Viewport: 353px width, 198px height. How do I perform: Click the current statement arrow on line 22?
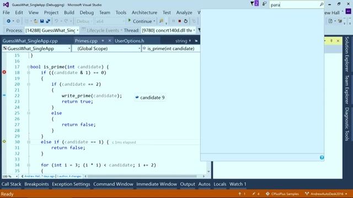click(4, 95)
